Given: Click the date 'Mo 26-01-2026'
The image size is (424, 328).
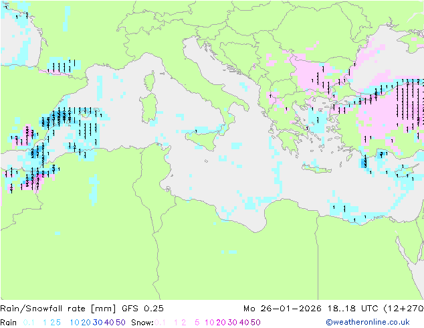Looking at the screenshot, I should (282, 309).
